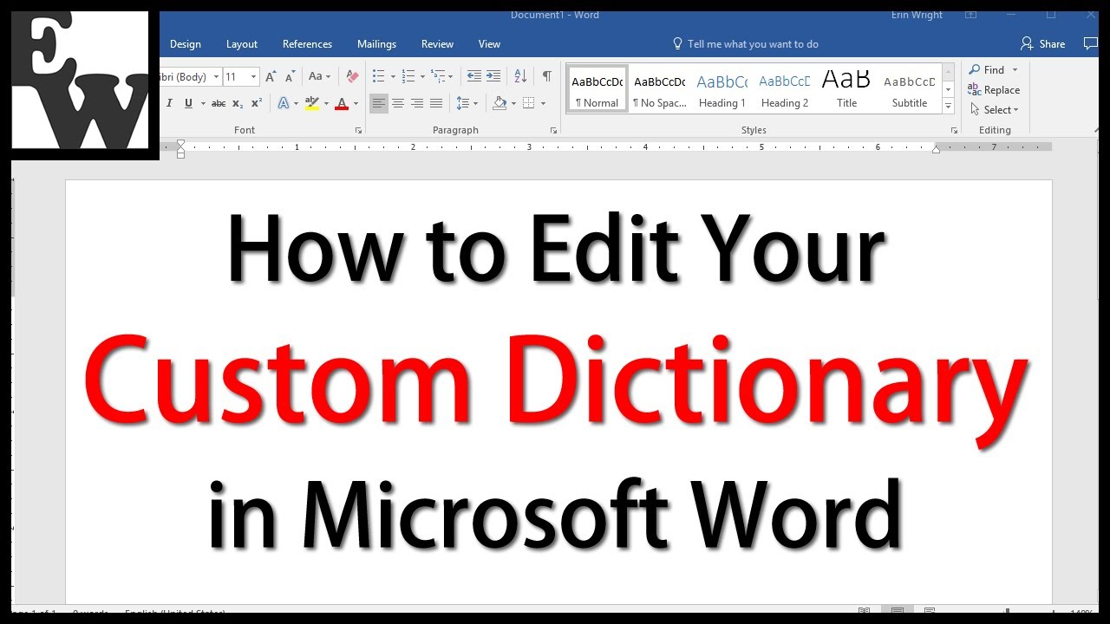Decrease paragraph indent
This screenshot has height=624, width=1110.
click(473, 76)
